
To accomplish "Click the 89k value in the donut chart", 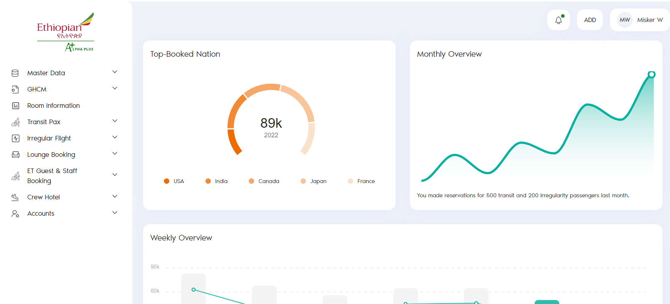I will 271,123.
